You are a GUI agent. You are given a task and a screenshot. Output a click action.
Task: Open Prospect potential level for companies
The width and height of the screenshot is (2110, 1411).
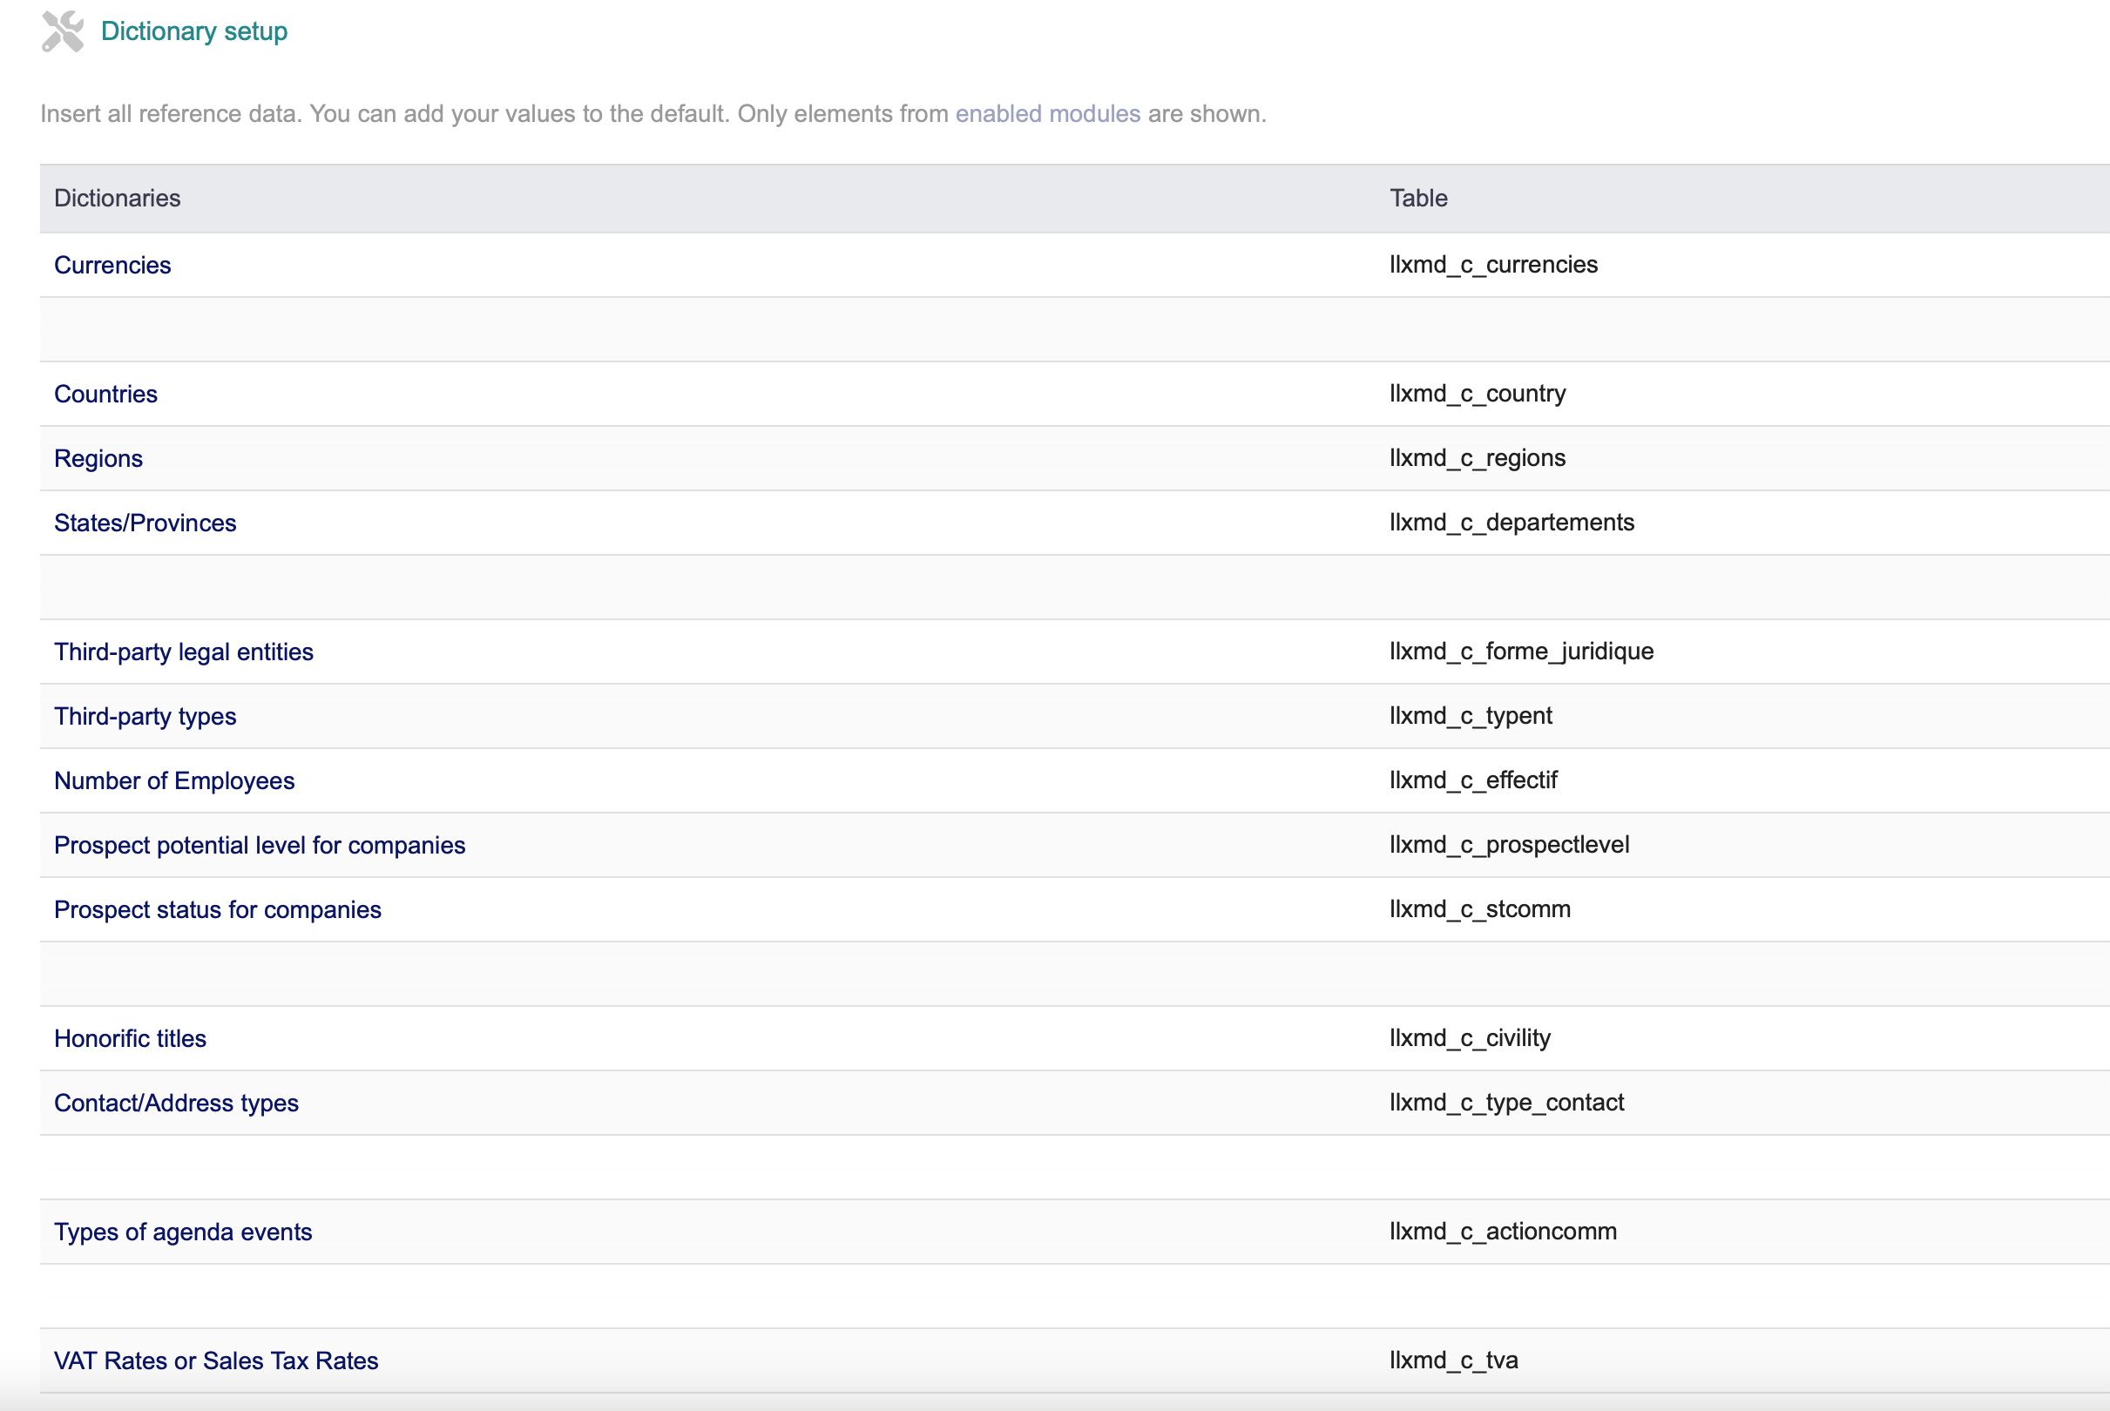(x=260, y=845)
